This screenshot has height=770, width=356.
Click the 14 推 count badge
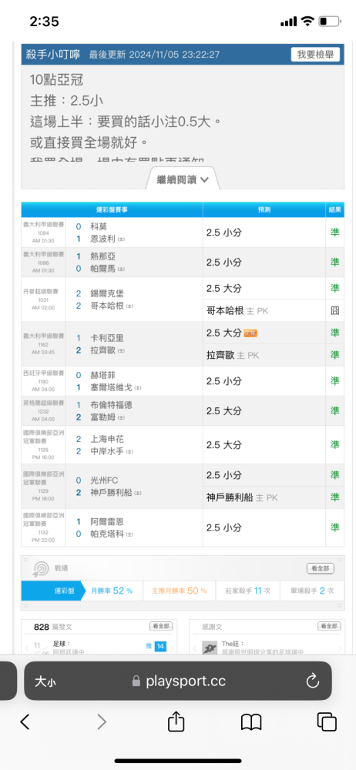click(160, 646)
